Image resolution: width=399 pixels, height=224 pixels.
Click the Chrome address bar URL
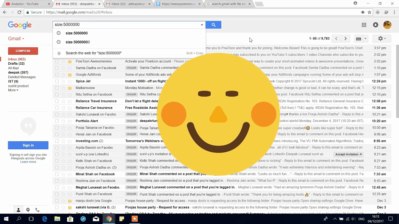click(x=79, y=12)
